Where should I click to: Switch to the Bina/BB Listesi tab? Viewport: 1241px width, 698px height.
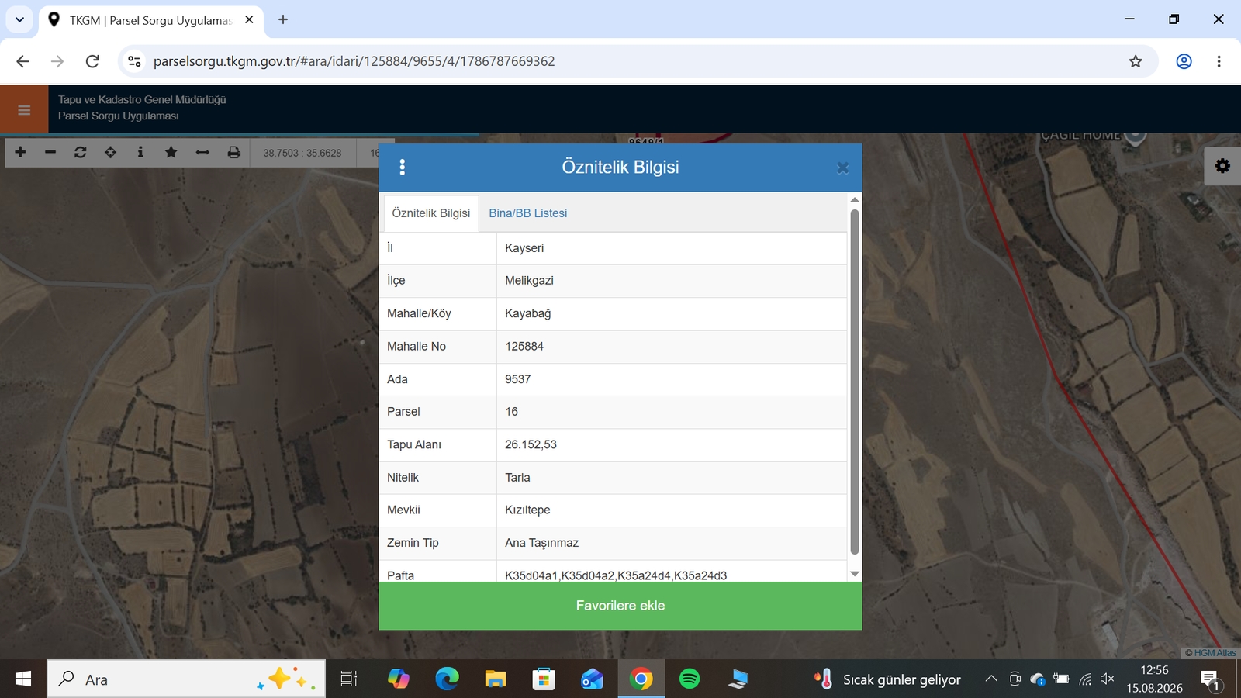[x=527, y=213]
